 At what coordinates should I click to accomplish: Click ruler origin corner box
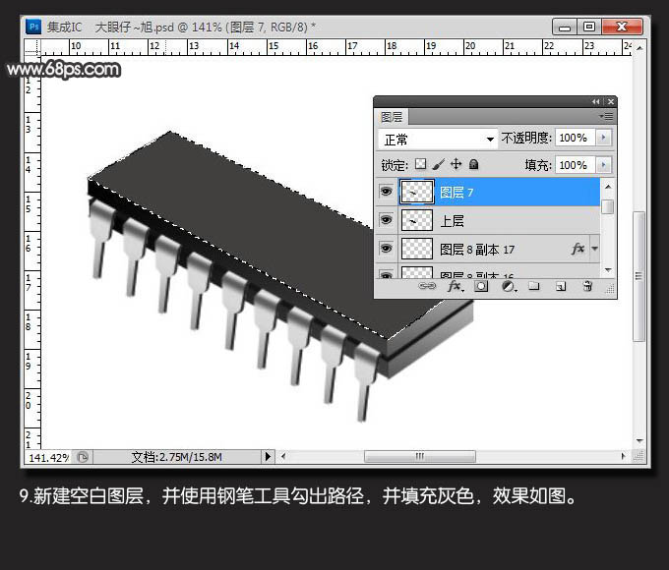[32, 47]
